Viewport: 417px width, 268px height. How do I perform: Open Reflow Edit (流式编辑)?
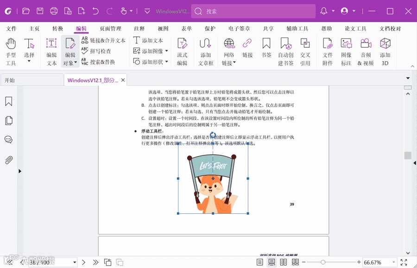pos(182,51)
